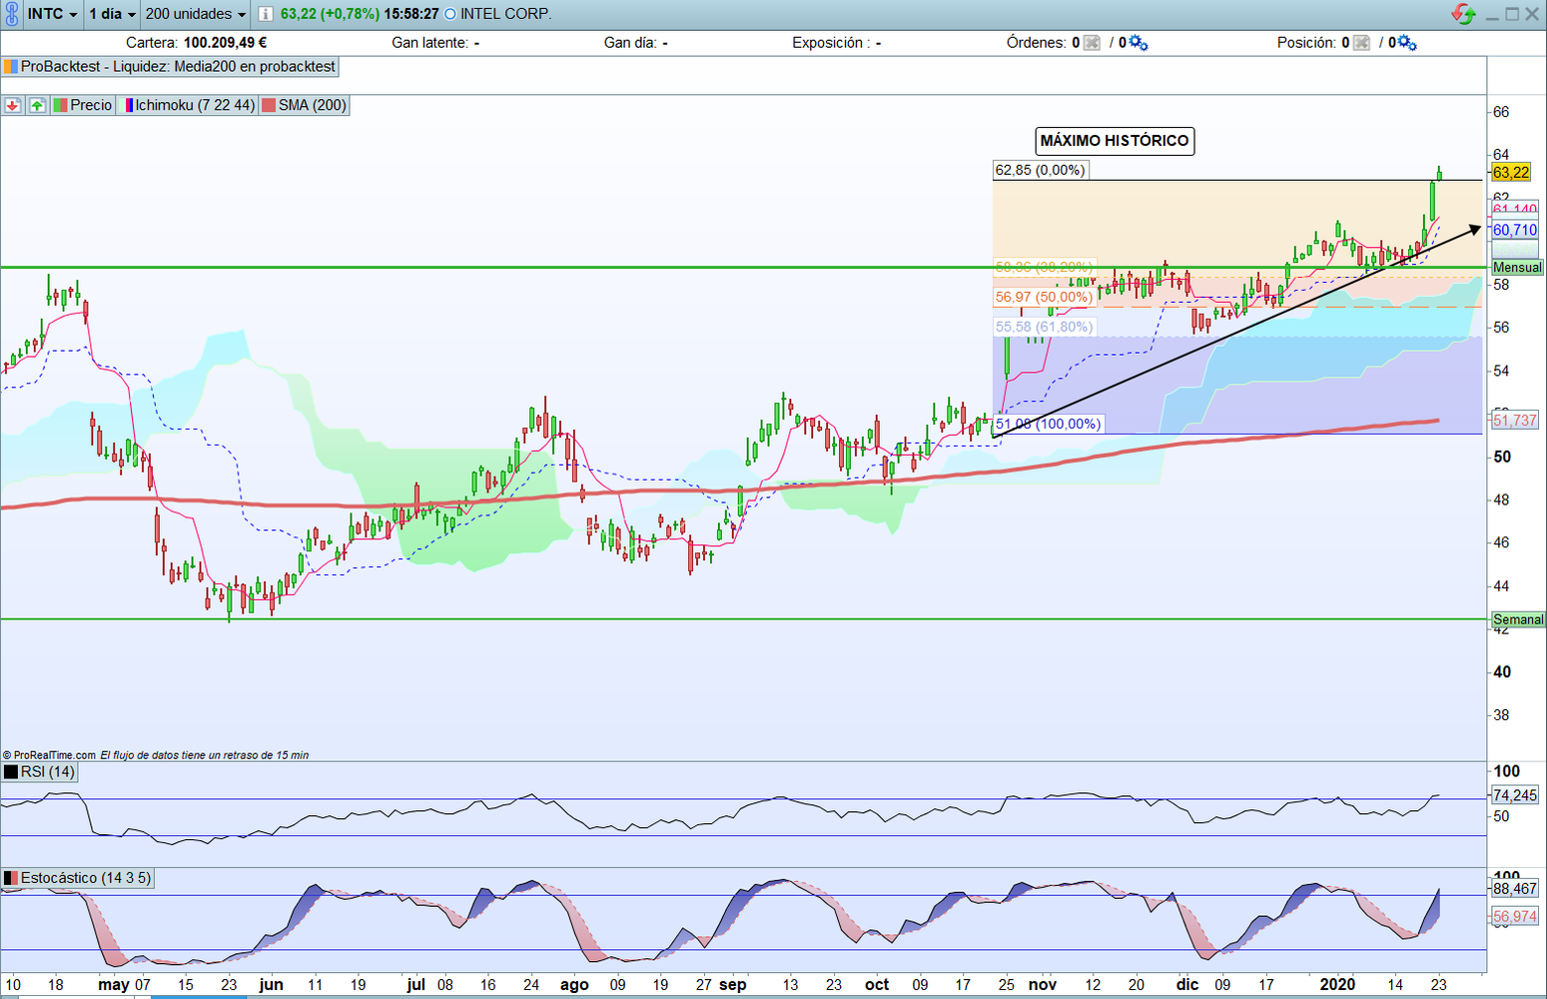
Task: Click the 'jun' label on the time axis
Action: pos(271,985)
